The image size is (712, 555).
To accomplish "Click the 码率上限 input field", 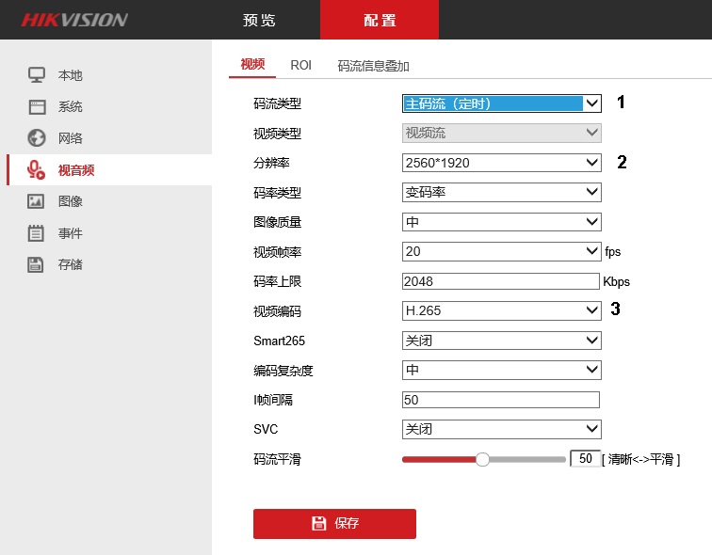I will point(501,281).
